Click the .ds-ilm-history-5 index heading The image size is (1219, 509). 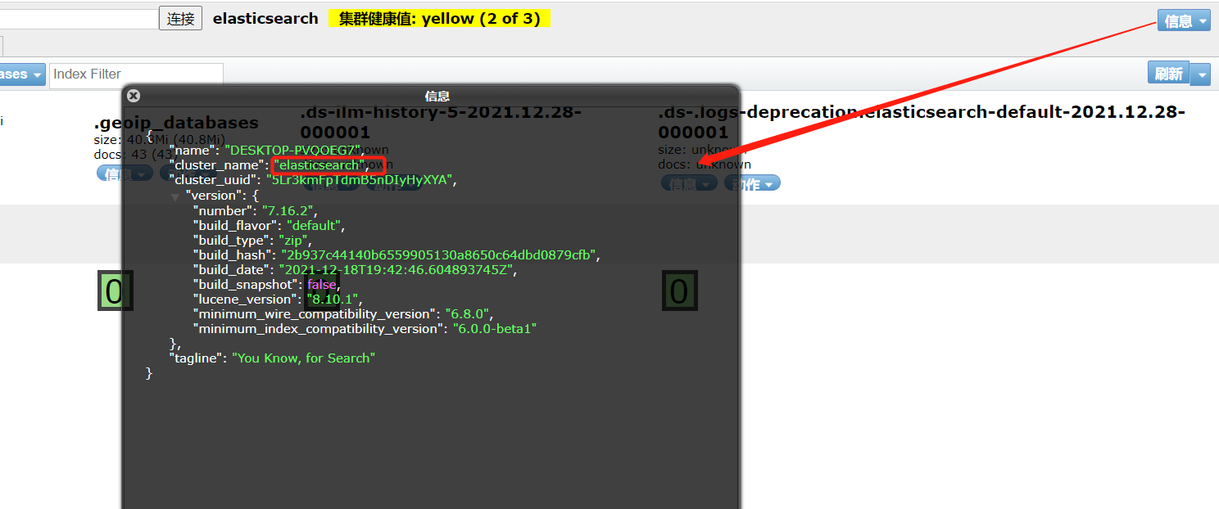coord(441,122)
